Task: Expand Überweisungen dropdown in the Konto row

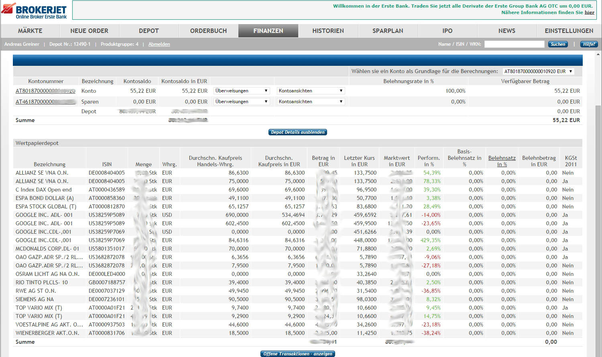Action: coord(241,91)
